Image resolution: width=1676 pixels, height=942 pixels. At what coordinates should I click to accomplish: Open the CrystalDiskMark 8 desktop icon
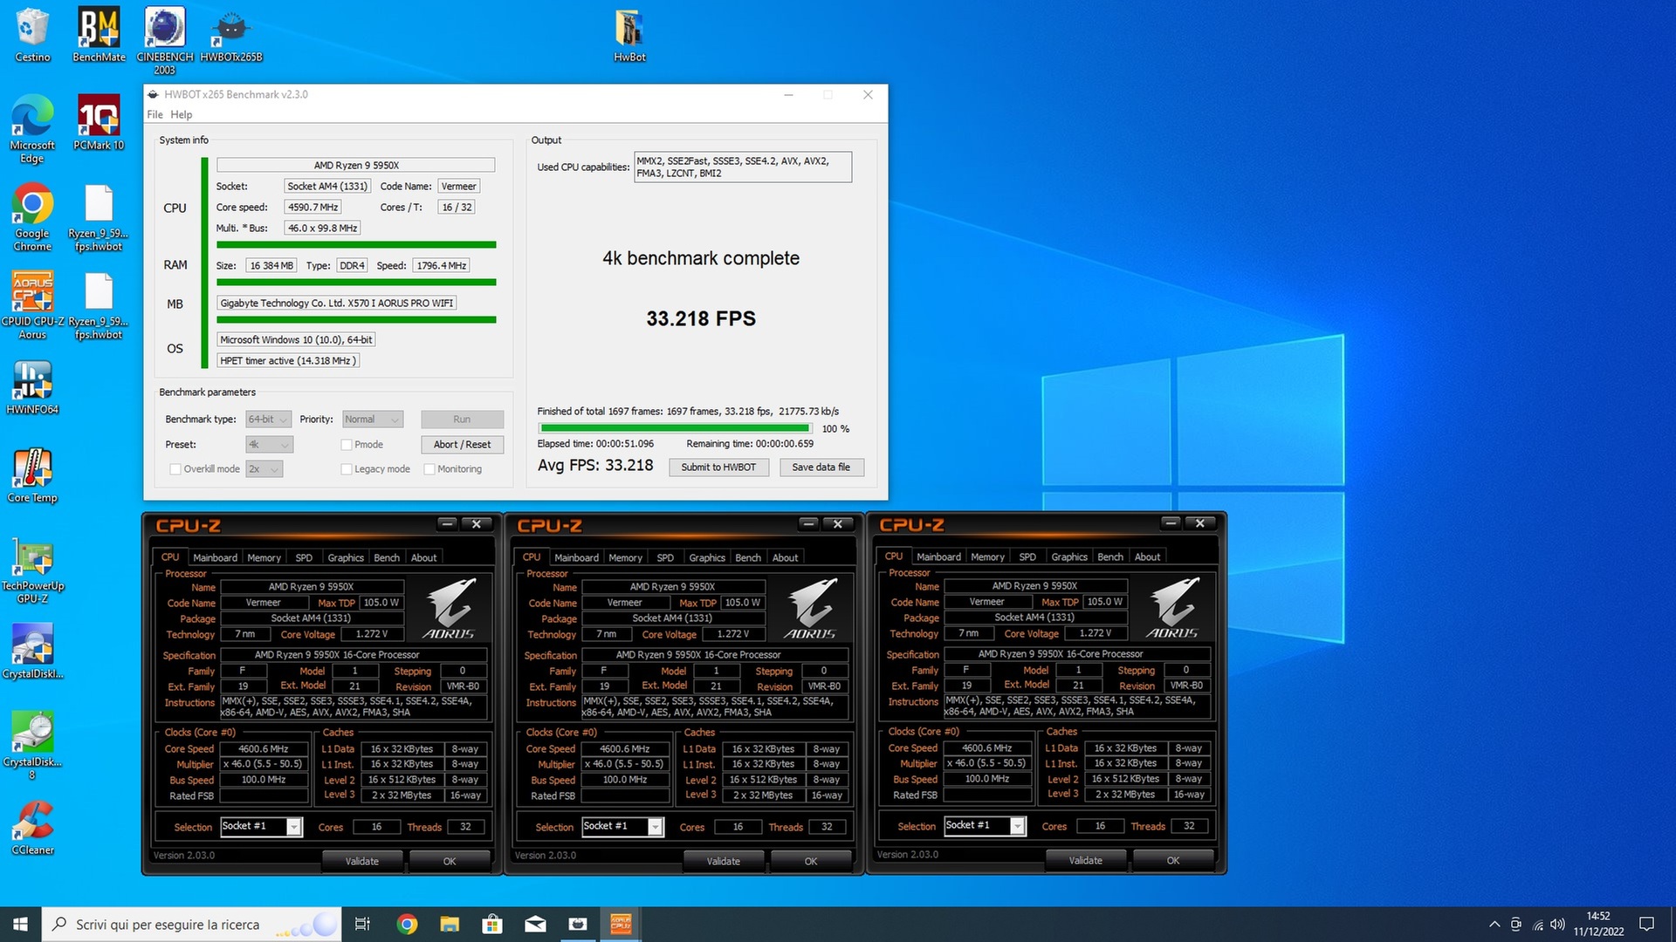32,746
